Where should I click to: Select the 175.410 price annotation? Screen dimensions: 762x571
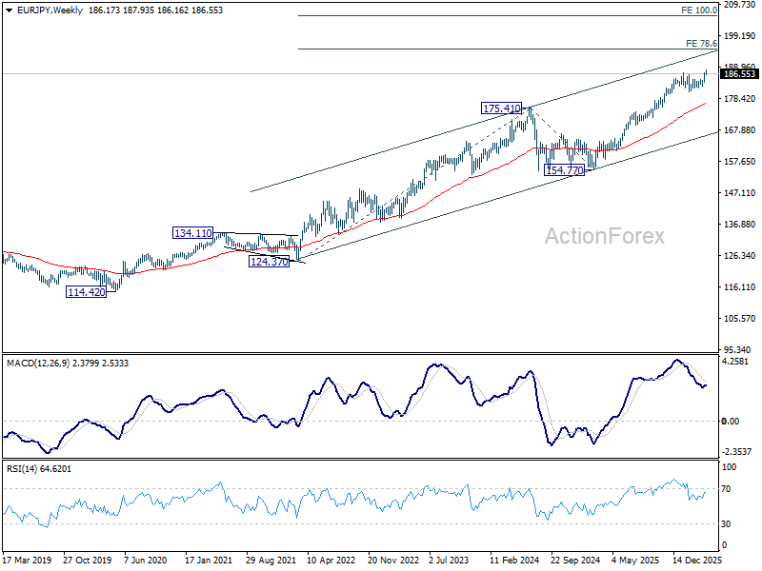(x=501, y=109)
